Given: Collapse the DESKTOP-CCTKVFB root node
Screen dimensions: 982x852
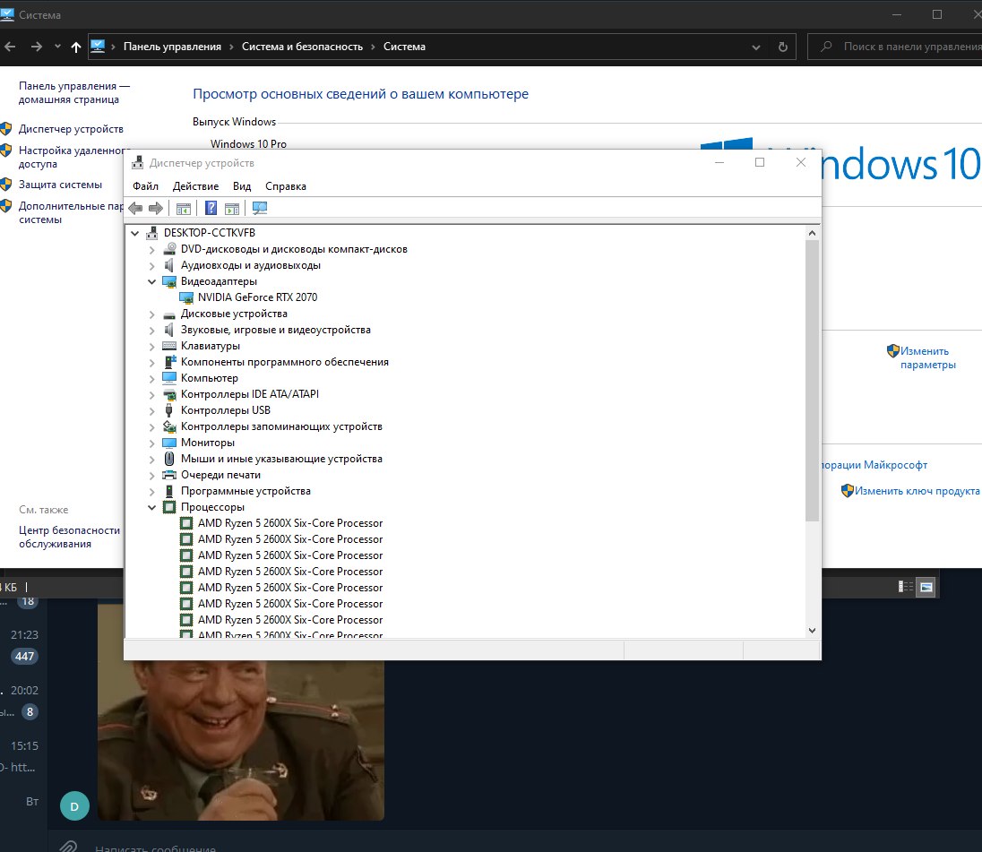Looking at the screenshot, I should [134, 233].
